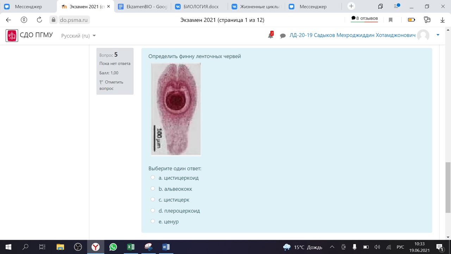Screen dimensions: 451x254
Task: Flag the question with Отметить вопрос
Action: (111, 85)
